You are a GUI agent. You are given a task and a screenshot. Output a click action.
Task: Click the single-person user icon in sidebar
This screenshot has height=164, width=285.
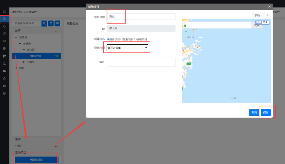pos(4,63)
